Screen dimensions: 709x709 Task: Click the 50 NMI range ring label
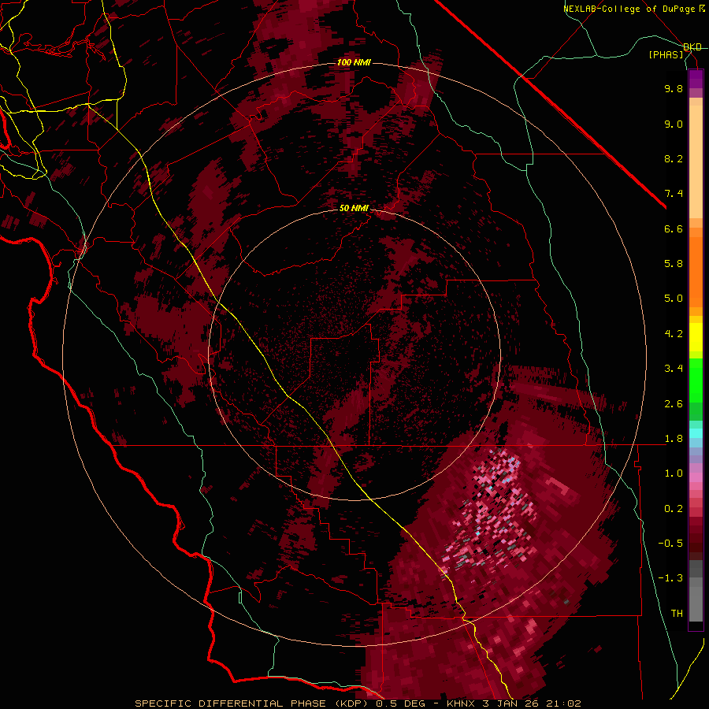354,208
